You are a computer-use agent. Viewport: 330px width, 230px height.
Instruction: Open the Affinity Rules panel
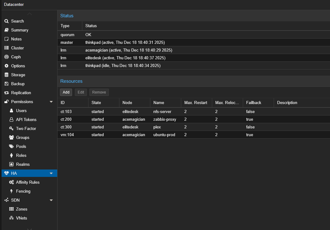click(27, 182)
